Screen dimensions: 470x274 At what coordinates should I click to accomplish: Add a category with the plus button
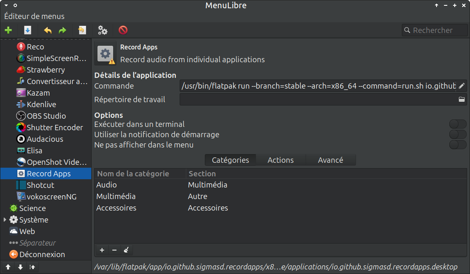pos(102,250)
